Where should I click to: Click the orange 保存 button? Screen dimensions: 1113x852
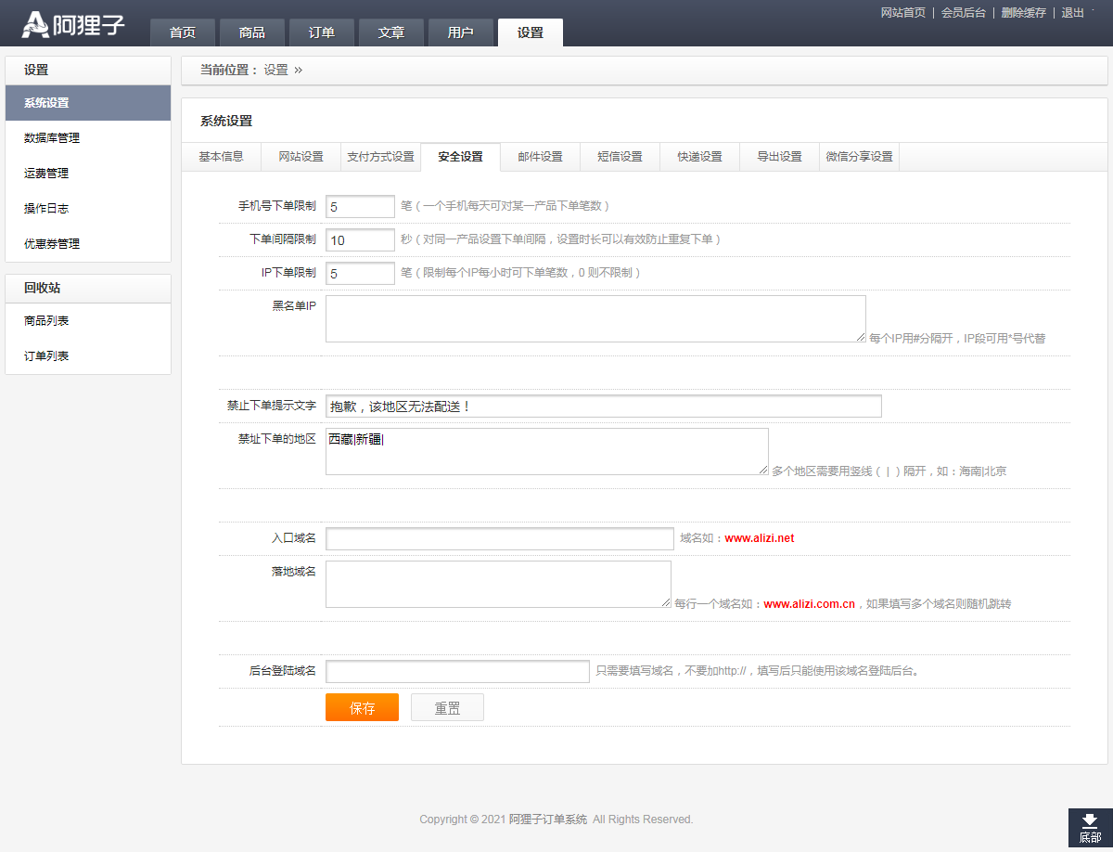(x=362, y=708)
